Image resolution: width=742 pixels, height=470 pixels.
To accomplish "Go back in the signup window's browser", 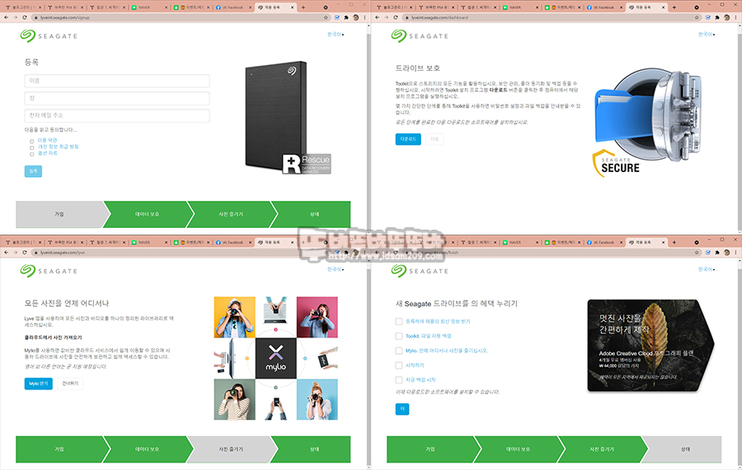I will pos(6,17).
